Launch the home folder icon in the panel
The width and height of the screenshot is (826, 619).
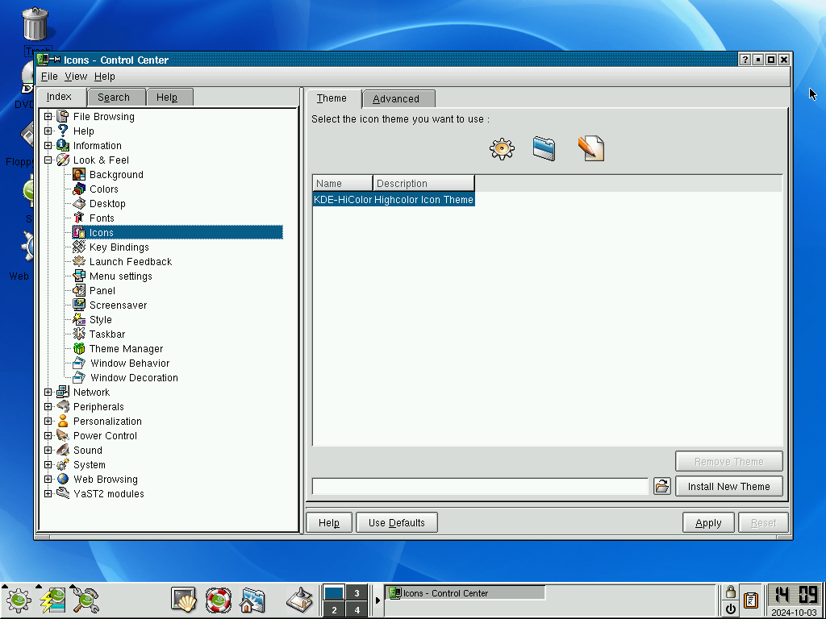[x=252, y=600]
